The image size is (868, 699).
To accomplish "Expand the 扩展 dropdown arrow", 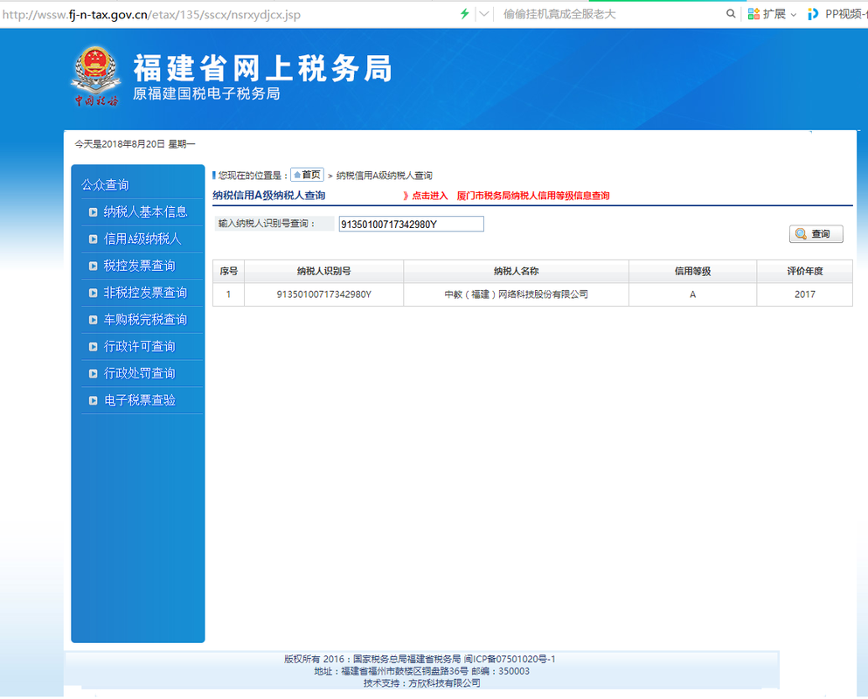I will coord(794,15).
